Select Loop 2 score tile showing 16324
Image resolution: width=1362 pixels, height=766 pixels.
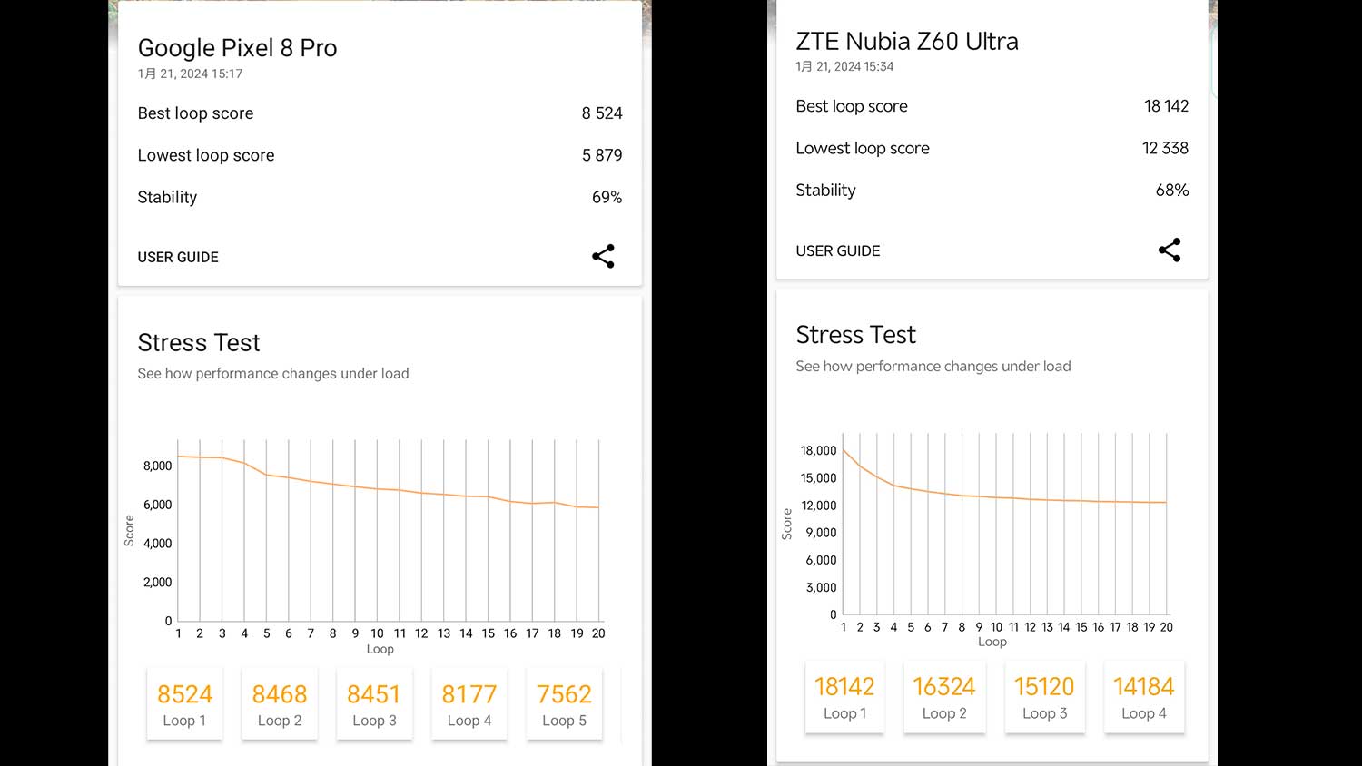coord(944,697)
